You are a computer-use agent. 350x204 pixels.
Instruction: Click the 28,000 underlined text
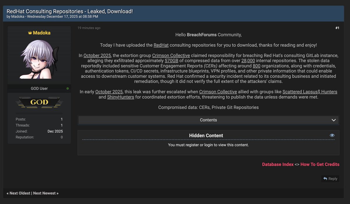coord(248,61)
